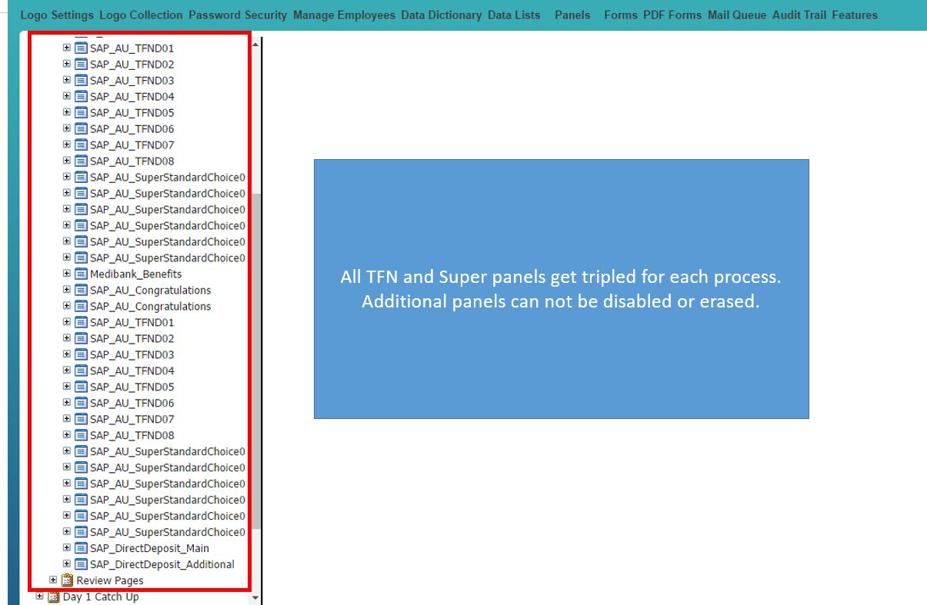Viewport: 927px width, 605px height.
Task: Click the SAP_DirectDeposit_Main panel icon
Action: 81,548
